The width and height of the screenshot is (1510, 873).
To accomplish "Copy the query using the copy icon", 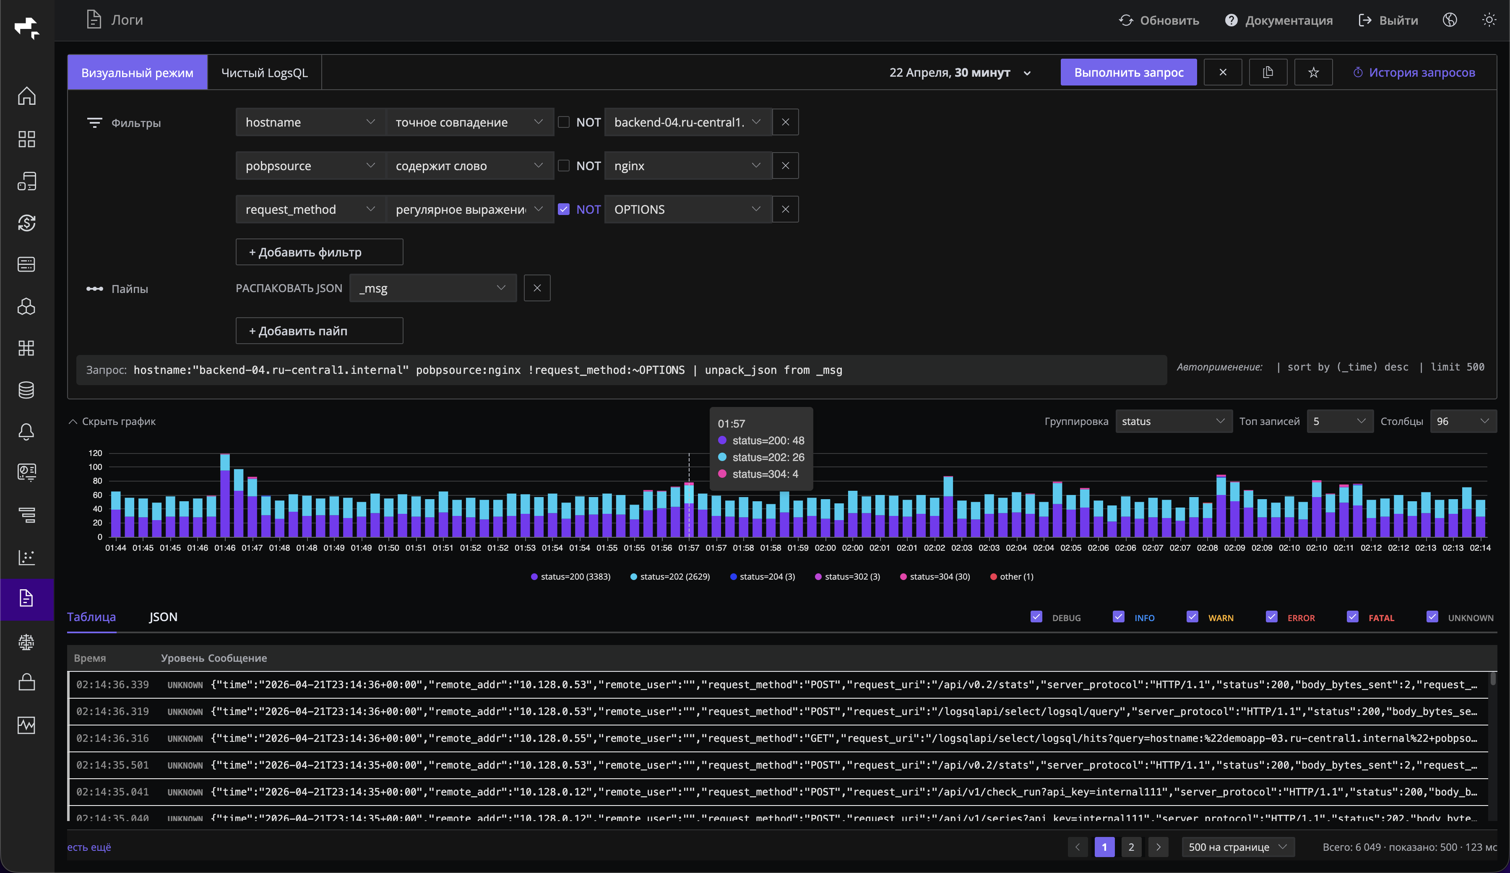I will 1268,72.
